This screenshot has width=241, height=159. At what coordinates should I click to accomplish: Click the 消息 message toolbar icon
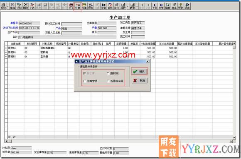(174, 6)
